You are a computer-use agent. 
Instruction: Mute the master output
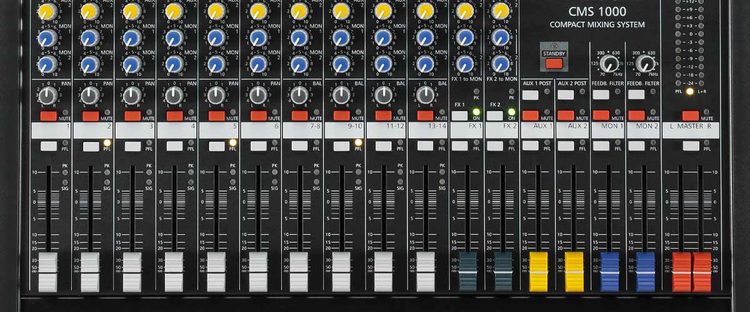point(690,115)
